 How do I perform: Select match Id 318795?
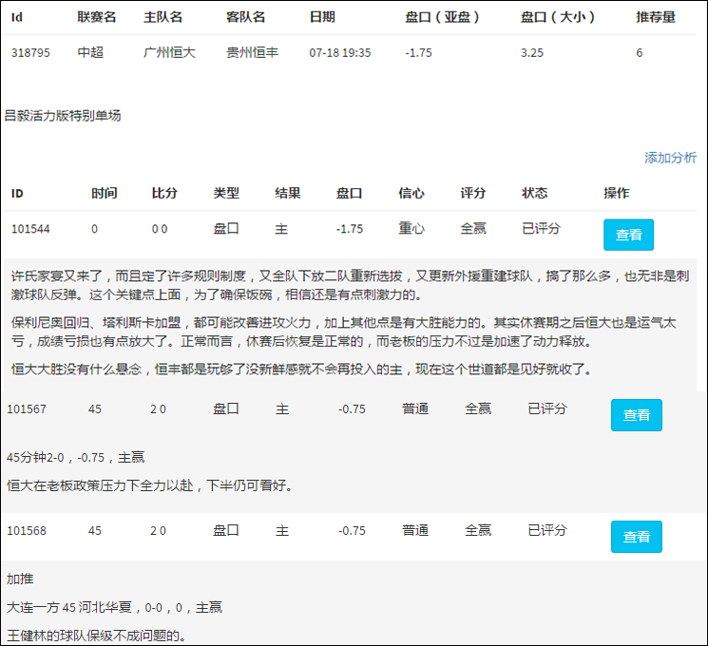[x=30, y=53]
